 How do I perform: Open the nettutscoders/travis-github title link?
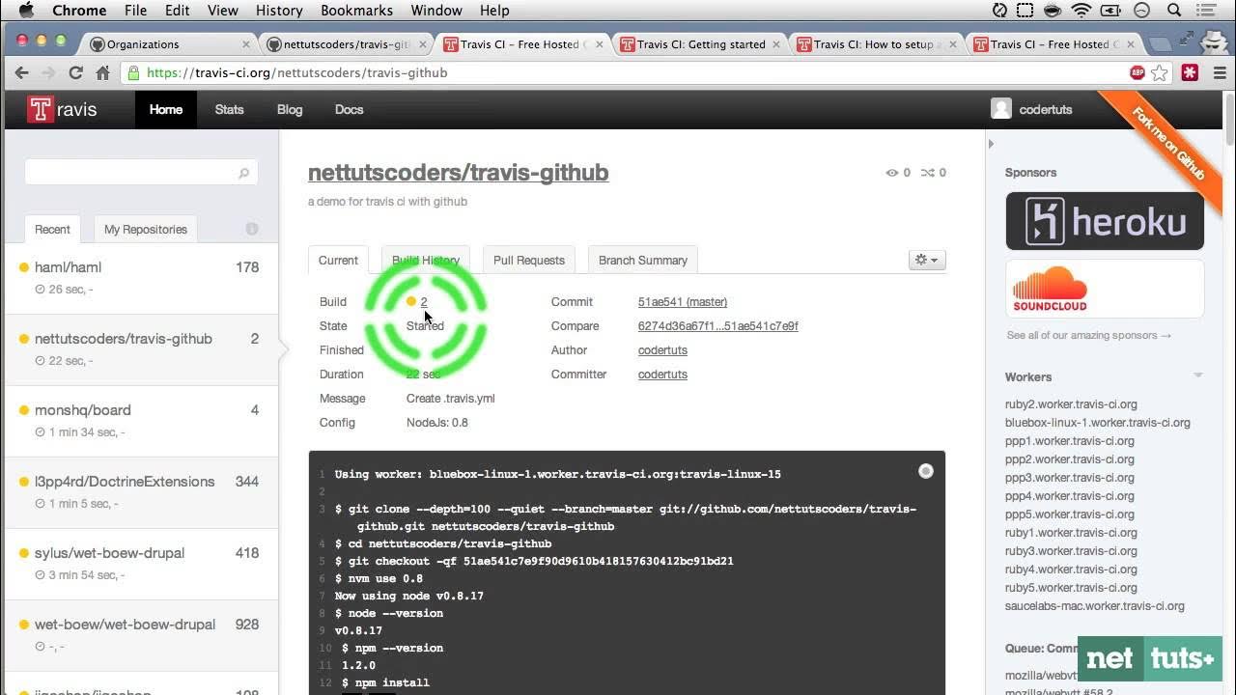pyautogui.click(x=458, y=173)
